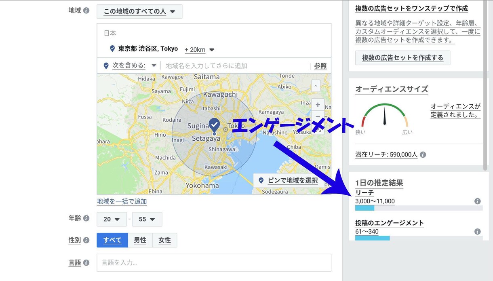This screenshot has width=493, height=281.
Task: Click the Chiba label on the map
Action: click(293, 147)
